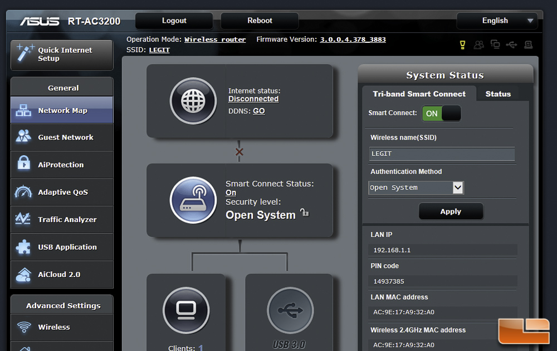This screenshot has height=351, width=557.
Task: Click the USB Application puzzle icon
Action: click(23, 246)
